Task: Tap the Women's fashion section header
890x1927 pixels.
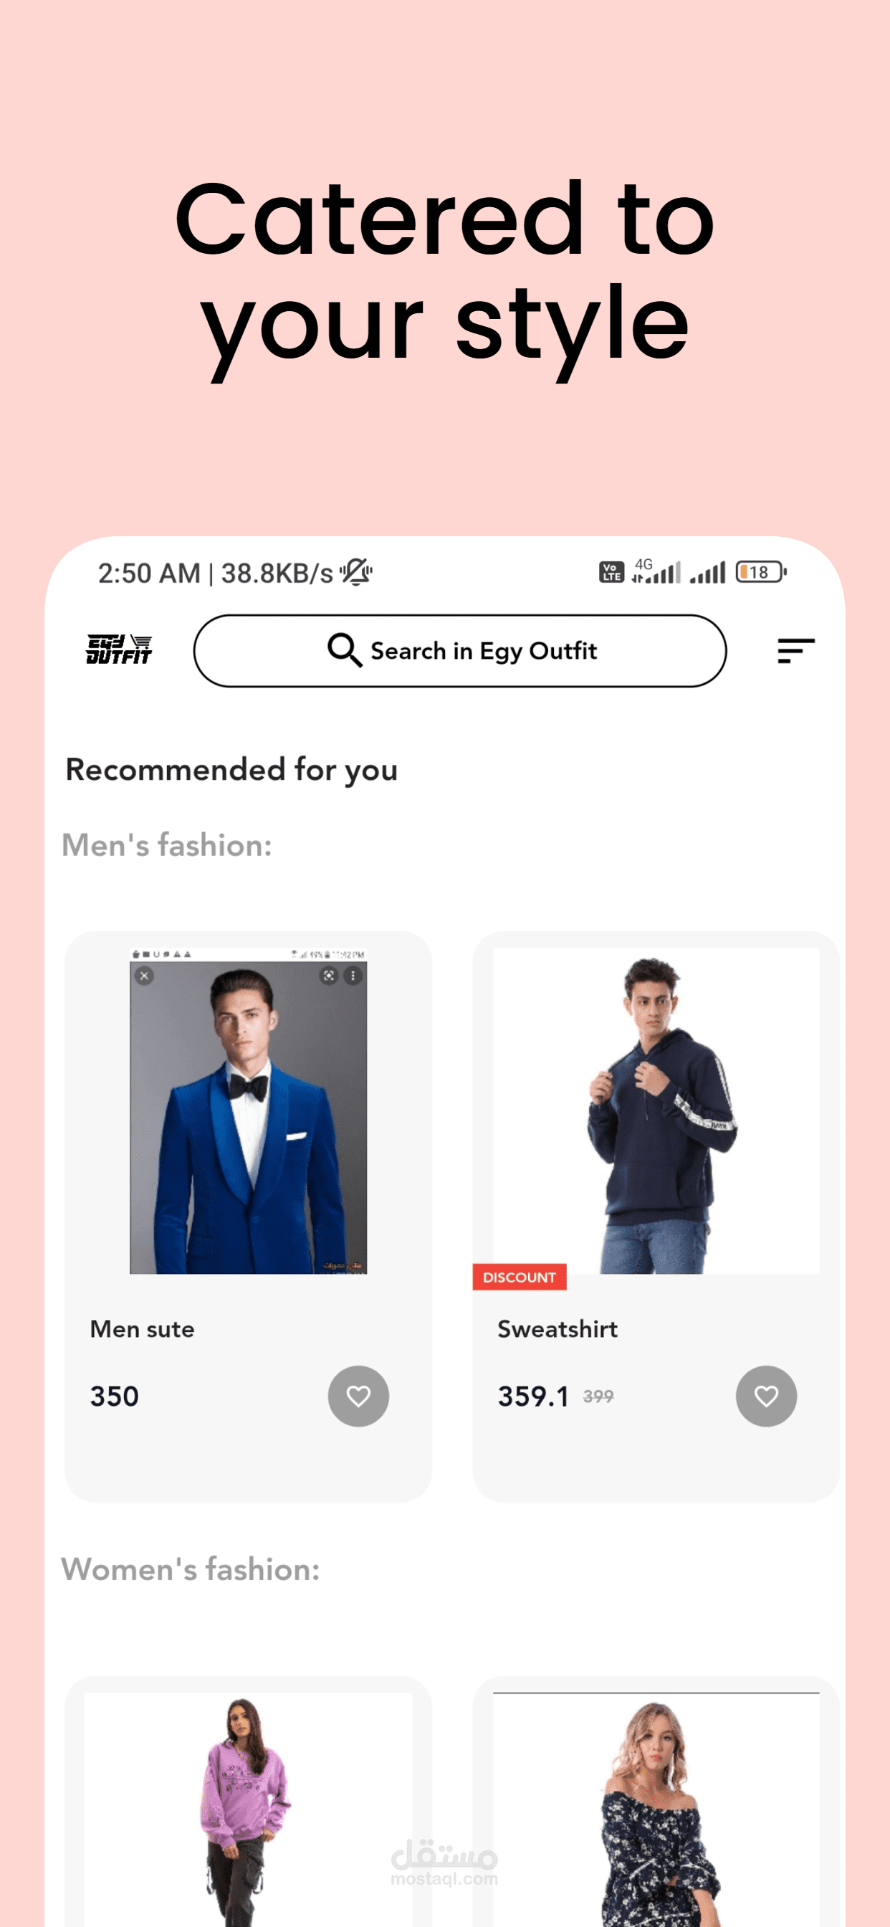Action: 191,1569
